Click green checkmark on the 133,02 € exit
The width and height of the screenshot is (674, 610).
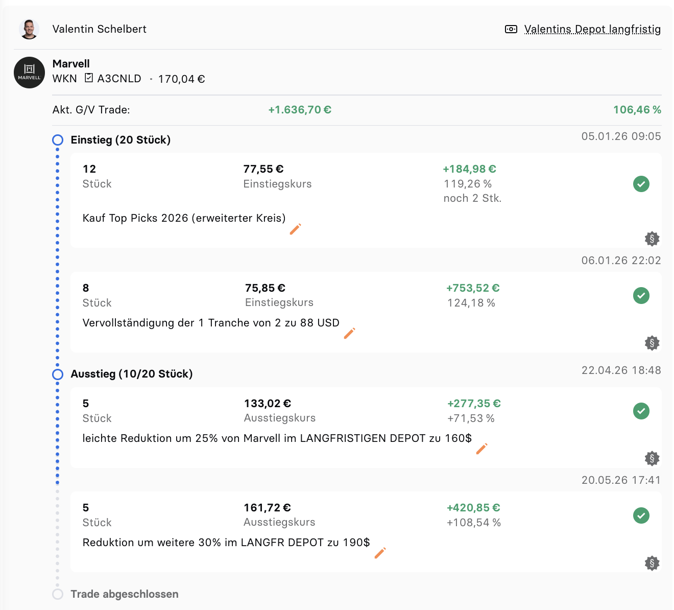click(641, 411)
